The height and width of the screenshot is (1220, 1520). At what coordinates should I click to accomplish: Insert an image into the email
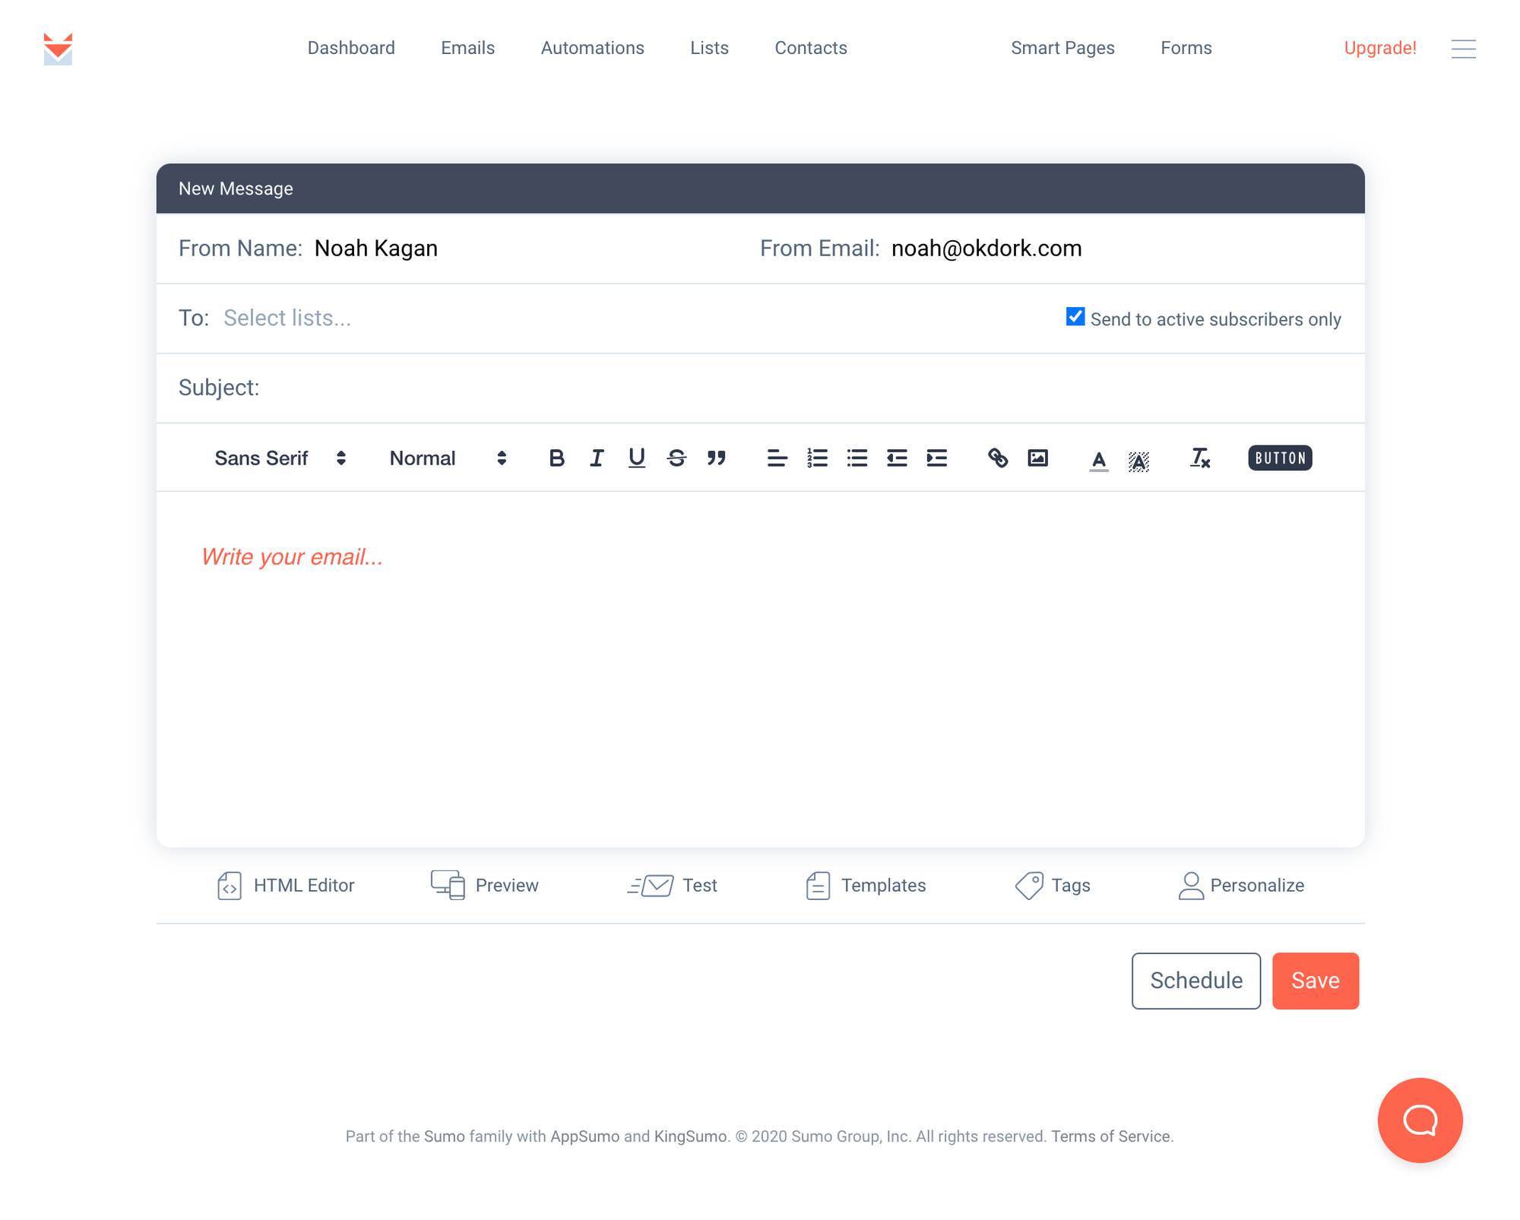click(x=1037, y=458)
